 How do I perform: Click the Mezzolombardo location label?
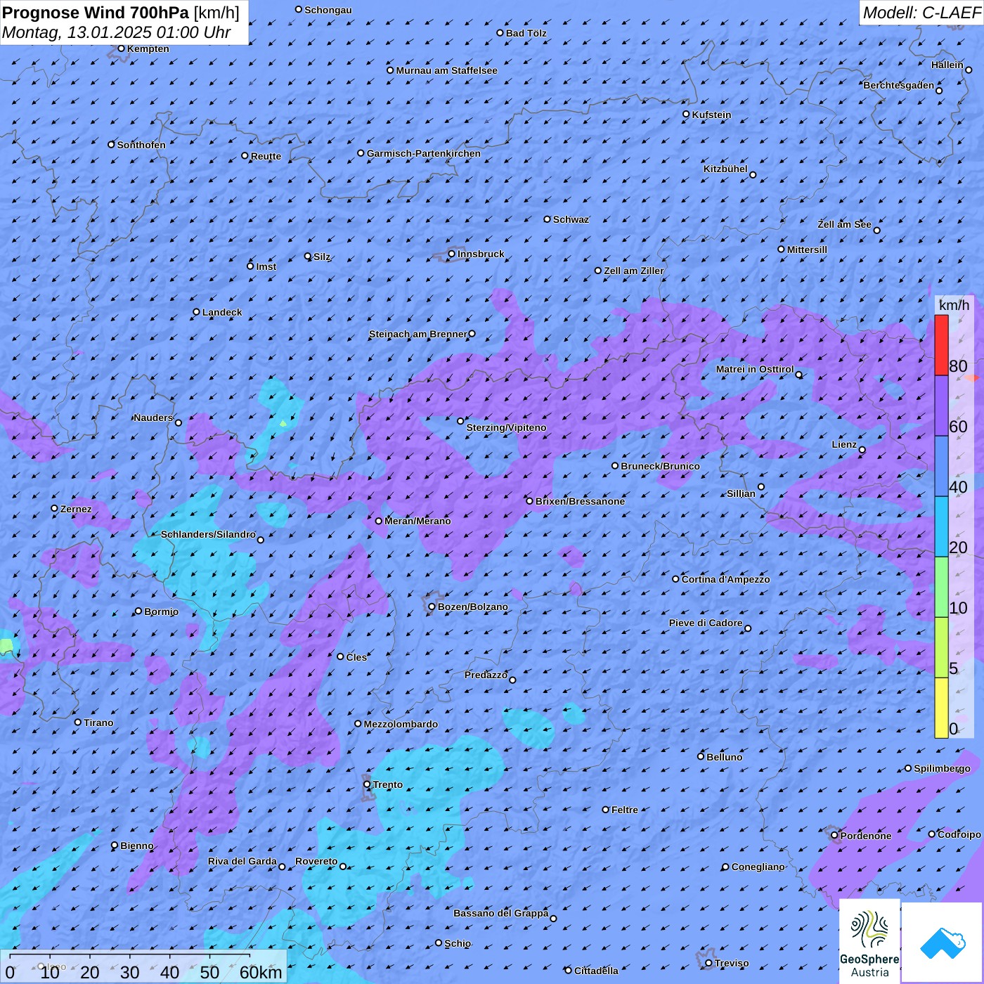[x=401, y=724]
